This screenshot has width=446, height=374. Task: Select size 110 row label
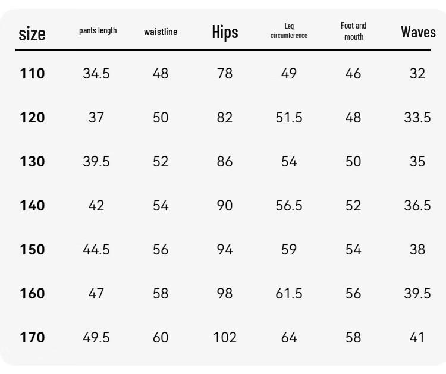(32, 73)
